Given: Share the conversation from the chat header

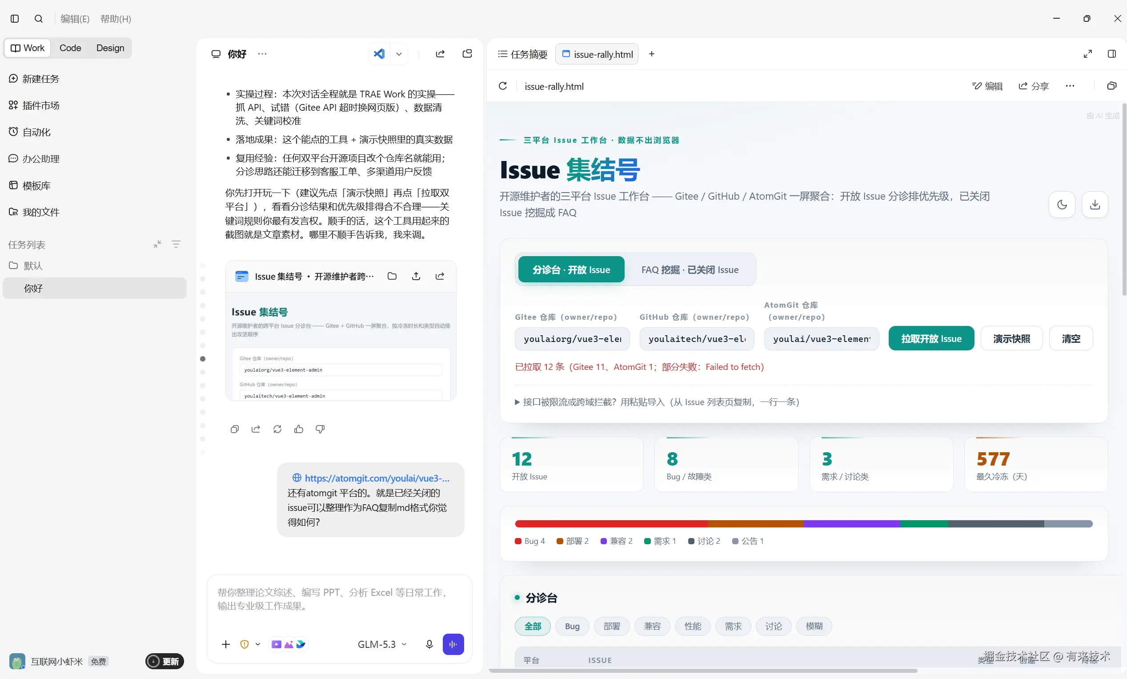Looking at the screenshot, I should (440, 54).
